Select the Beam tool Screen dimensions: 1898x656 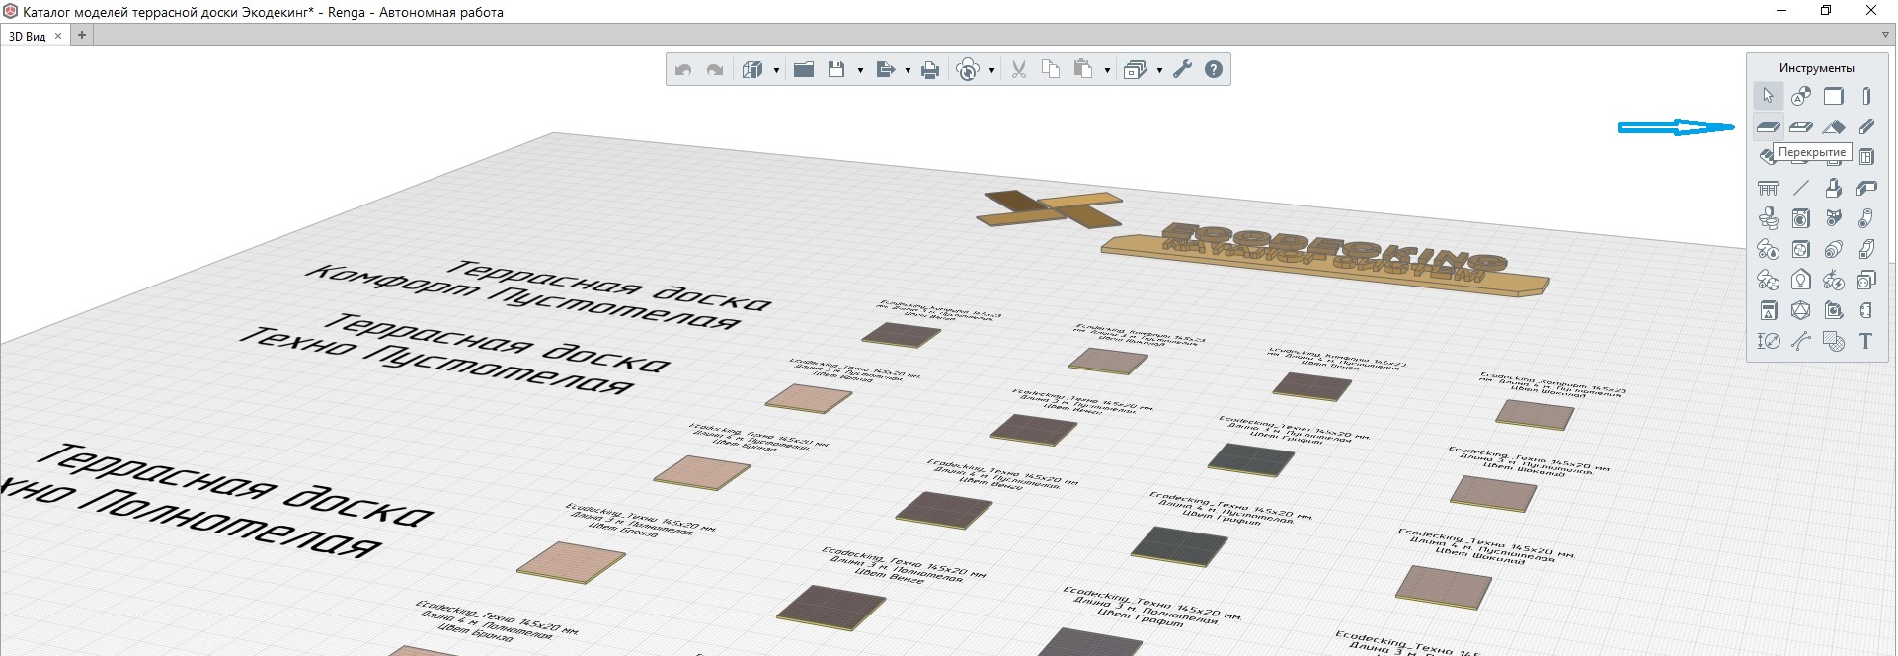1866,126
